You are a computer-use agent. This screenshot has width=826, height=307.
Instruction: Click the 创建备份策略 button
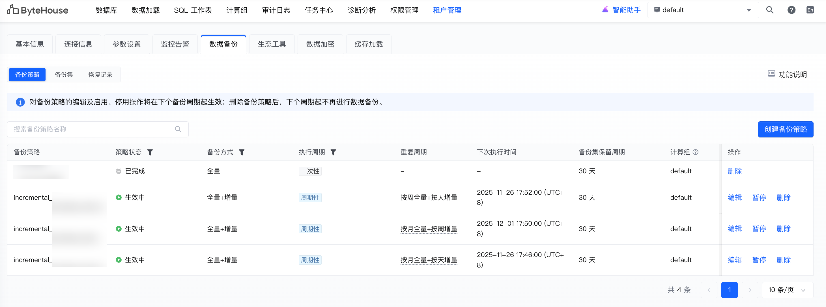pos(785,129)
